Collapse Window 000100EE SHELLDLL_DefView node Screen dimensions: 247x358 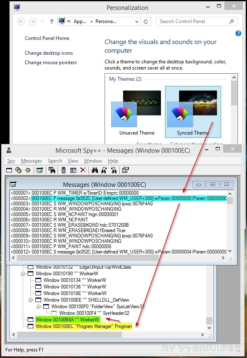[30, 300]
